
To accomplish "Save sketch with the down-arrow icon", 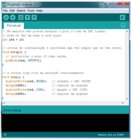I will (x=34, y=17).
